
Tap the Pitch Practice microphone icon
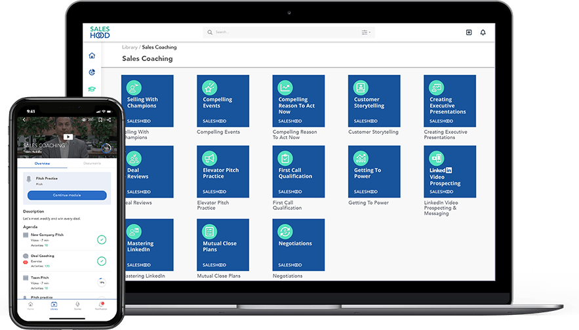tap(28, 179)
